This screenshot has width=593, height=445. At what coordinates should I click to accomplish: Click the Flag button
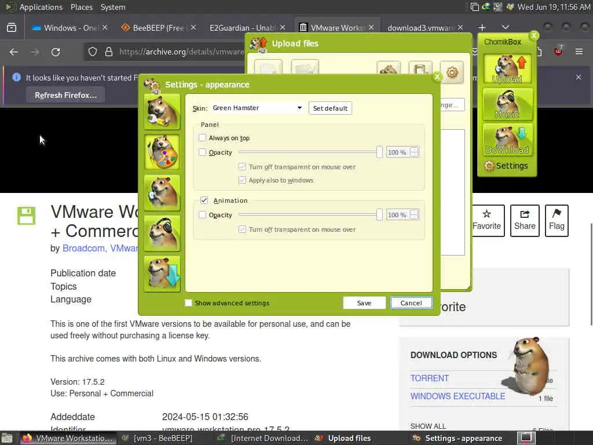coord(557,221)
